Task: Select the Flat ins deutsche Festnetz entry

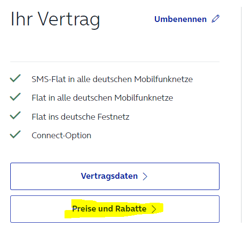Action: pyautogui.click(x=81, y=117)
